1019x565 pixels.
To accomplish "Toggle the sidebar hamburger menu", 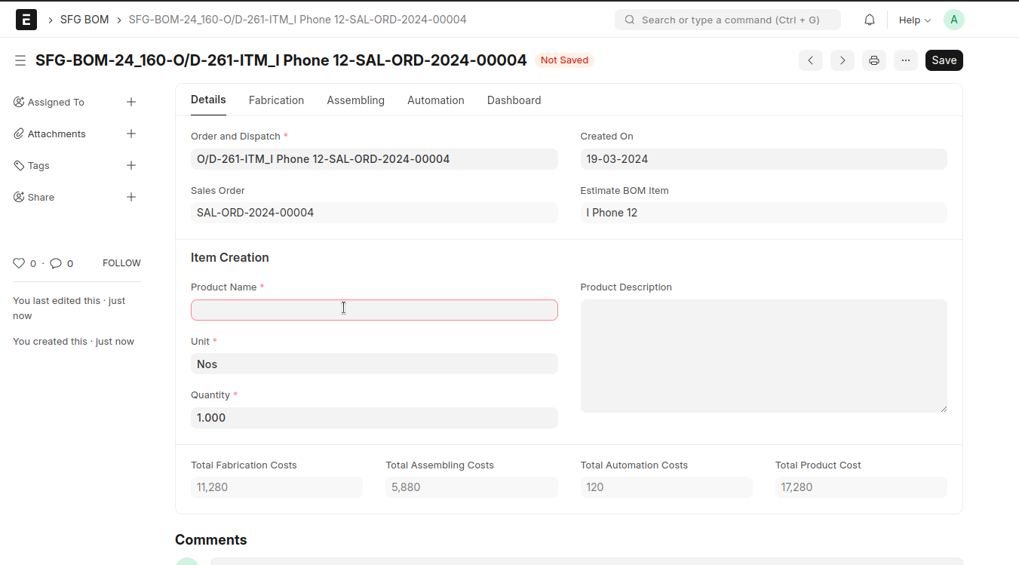I will (x=20, y=60).
